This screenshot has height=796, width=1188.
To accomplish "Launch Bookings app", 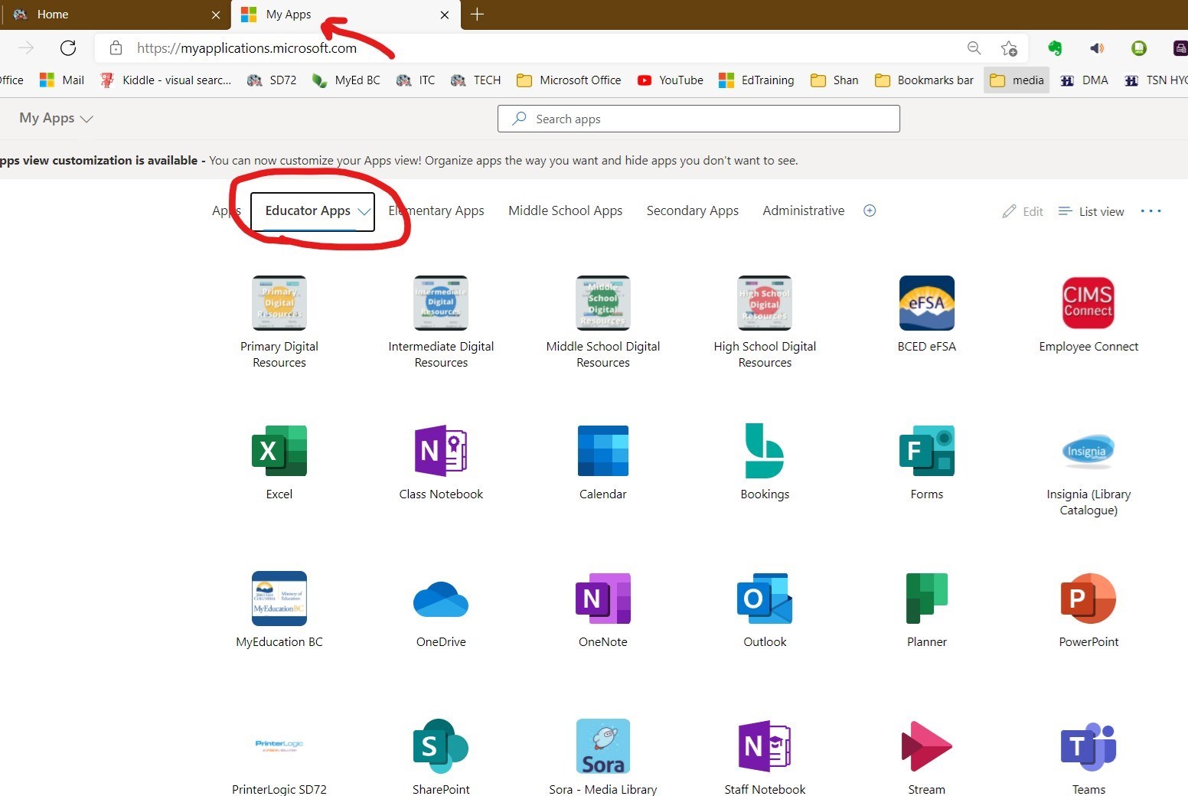I will click(765, 451).
